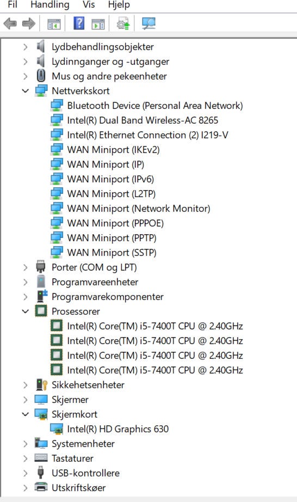
Task: Collapse the Nettverkskort category
Action: [25, 91]
